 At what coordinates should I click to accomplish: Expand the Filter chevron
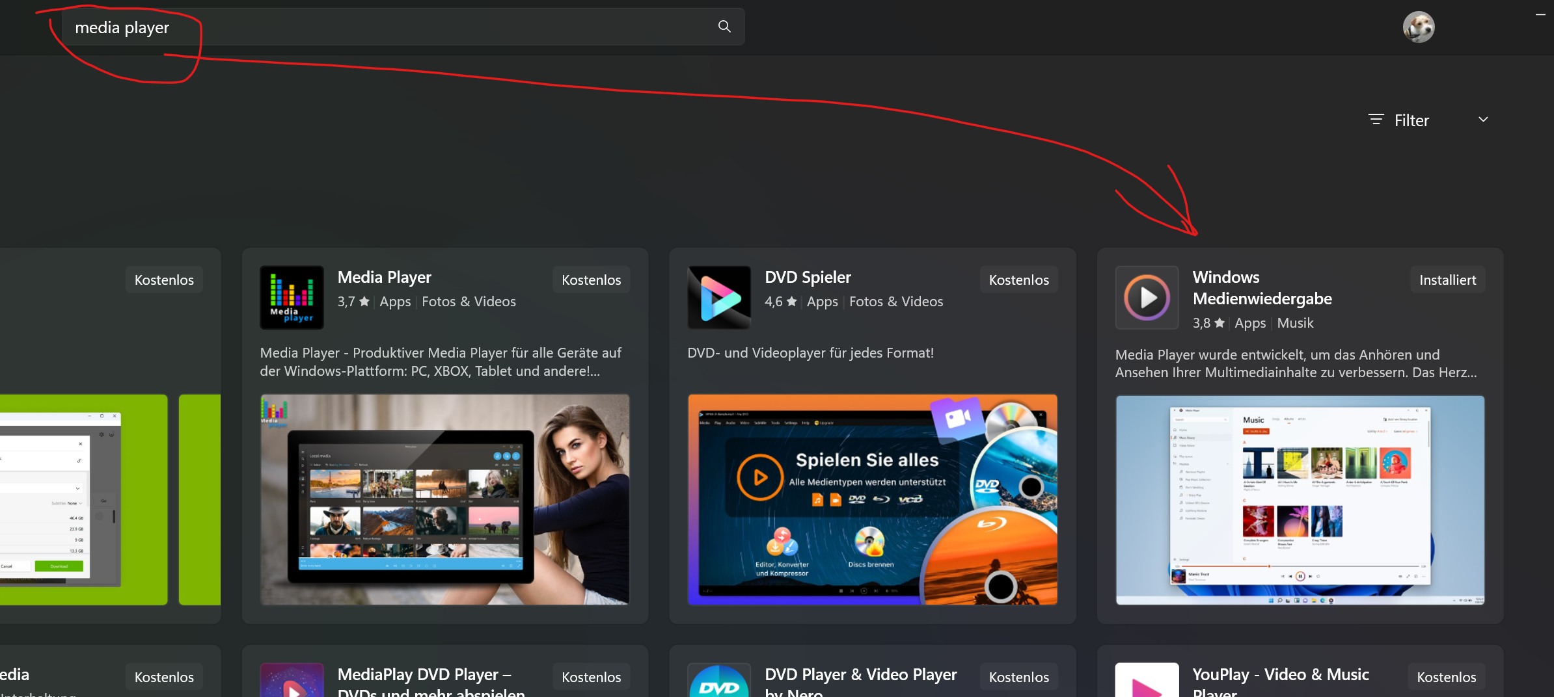1483,120
